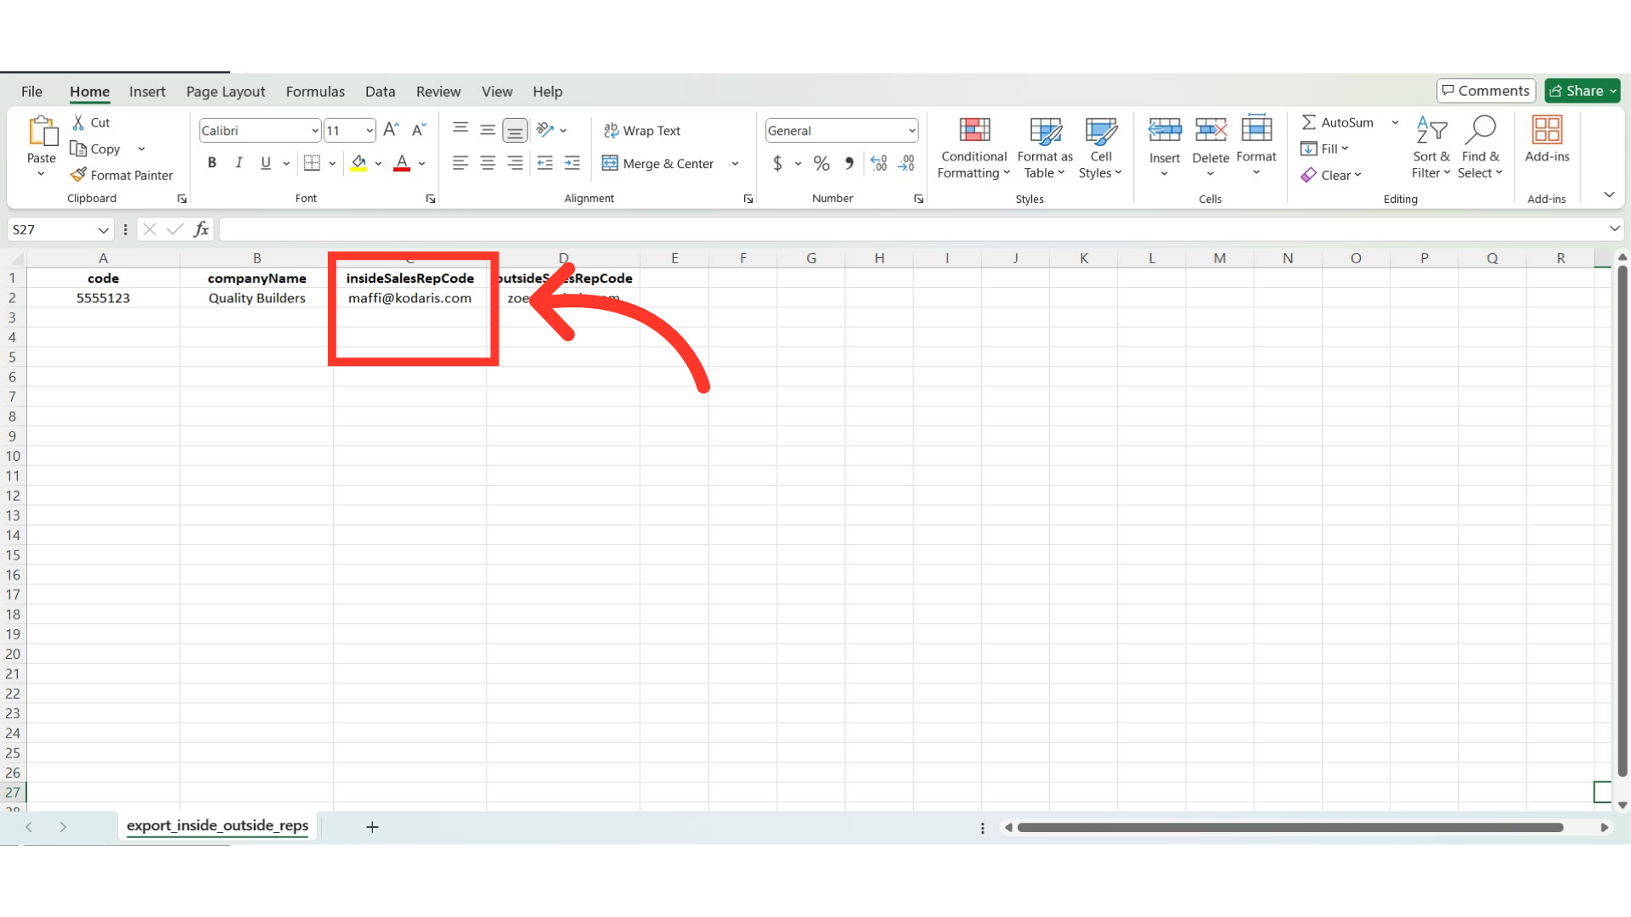Click the Conditional Formatting icon

click(x=974, y=131)
